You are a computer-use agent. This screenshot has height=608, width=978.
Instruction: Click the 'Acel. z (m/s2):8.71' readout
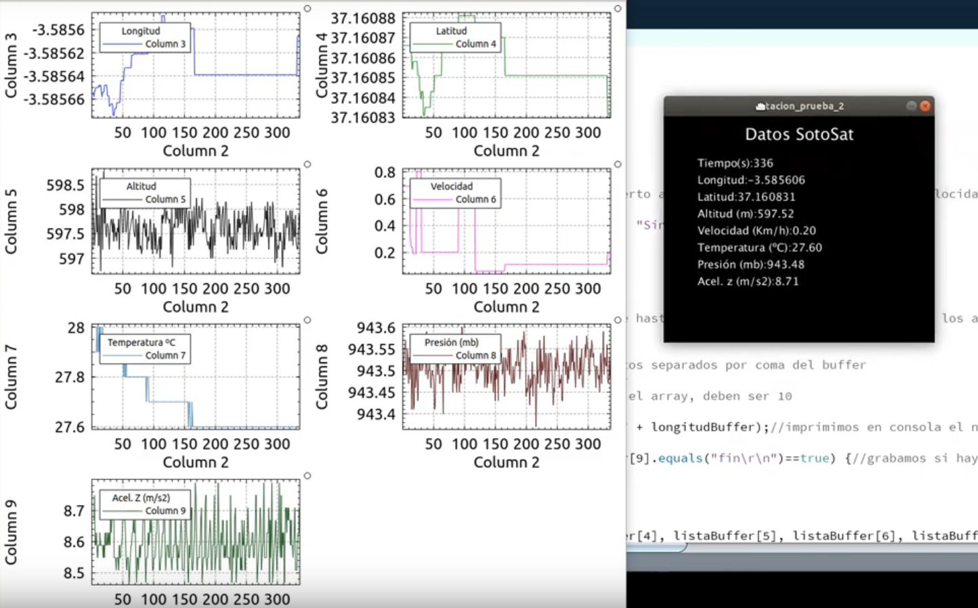748,281
